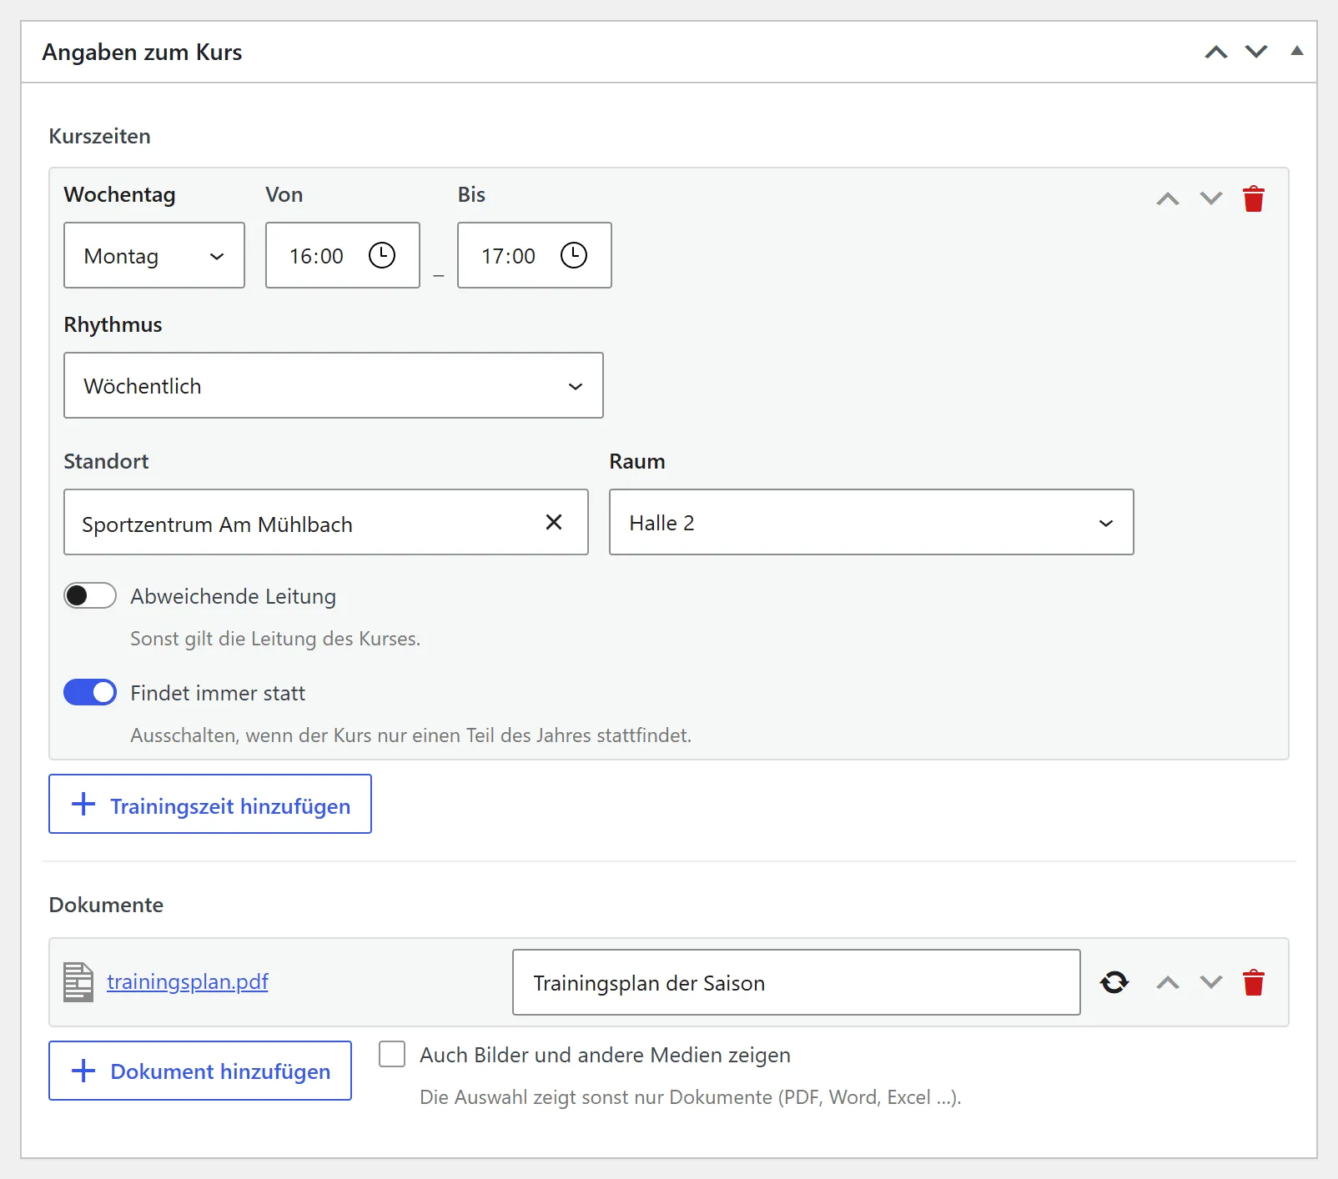The image size is (1338, 1179).
Task: Delete the Montag training time entry
Action: click(x=1254, y=199)
